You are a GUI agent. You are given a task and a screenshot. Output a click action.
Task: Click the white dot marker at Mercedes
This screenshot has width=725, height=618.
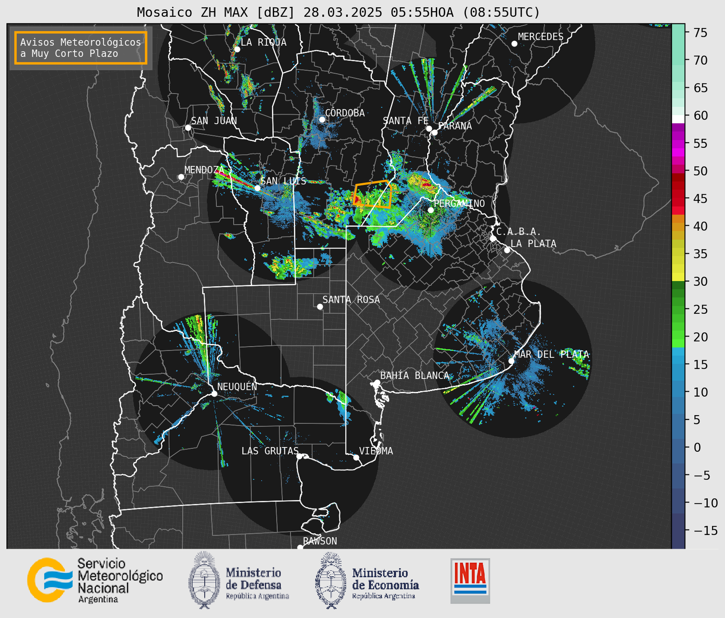[514, 44]
